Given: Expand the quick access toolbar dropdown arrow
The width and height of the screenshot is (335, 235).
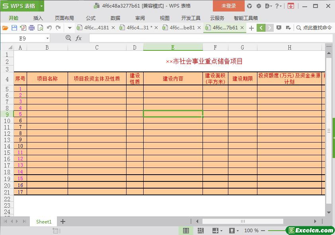Looking at the screenshot, I should pyautogui.click(x=70, y=28).
